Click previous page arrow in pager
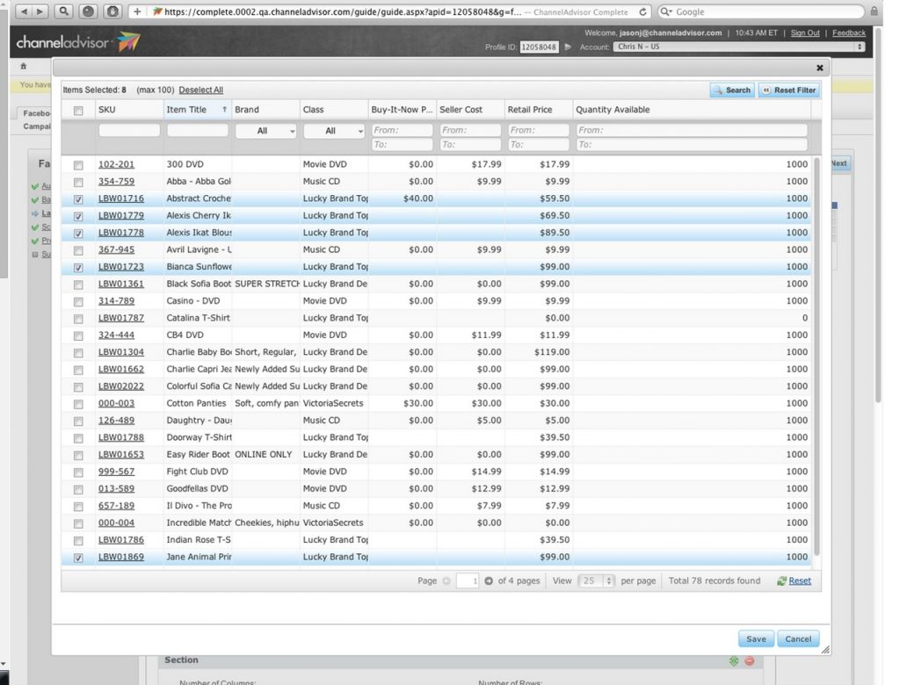Image resolution: width=900 pixels, height=685 pixels. coord(446,580)
